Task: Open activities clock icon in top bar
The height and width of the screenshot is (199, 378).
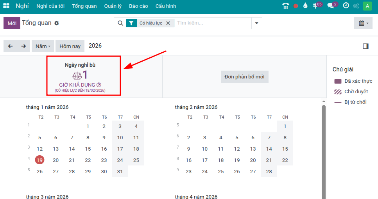Action: pyautogui.click(x=346, y=6)
